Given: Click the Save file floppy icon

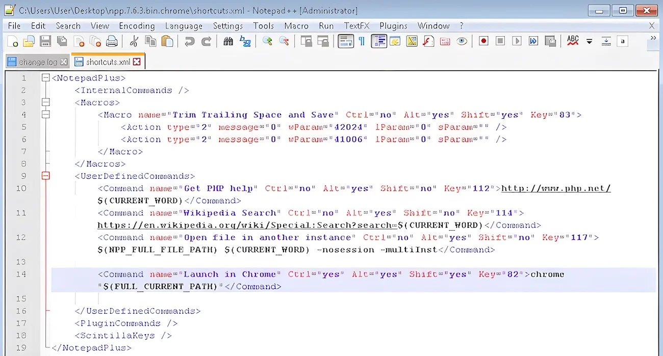Looking at the screenshot, I should coord(45,41).
